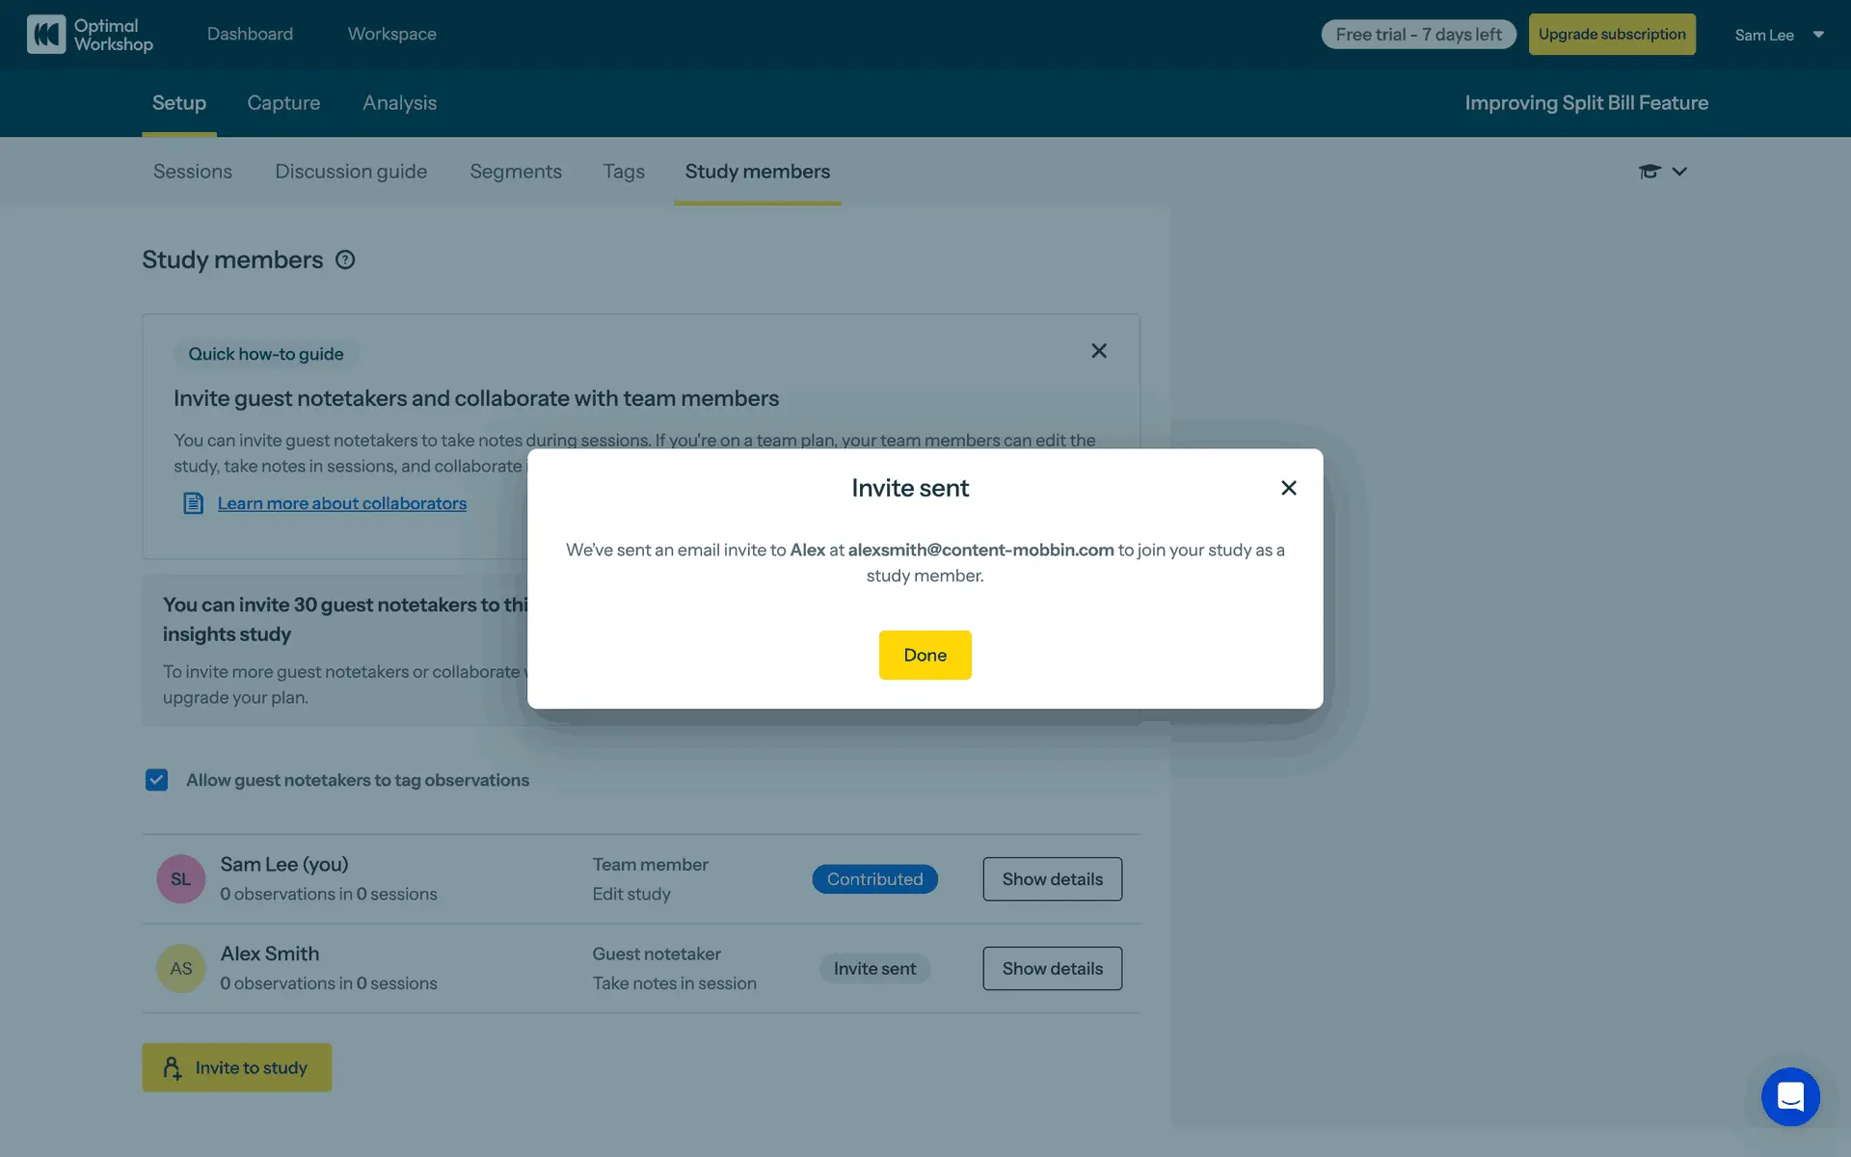Viewport: 1851px width, 1157px height.
Task: Click the Upgrade subscription button
Action: [x=1611, y=35]
